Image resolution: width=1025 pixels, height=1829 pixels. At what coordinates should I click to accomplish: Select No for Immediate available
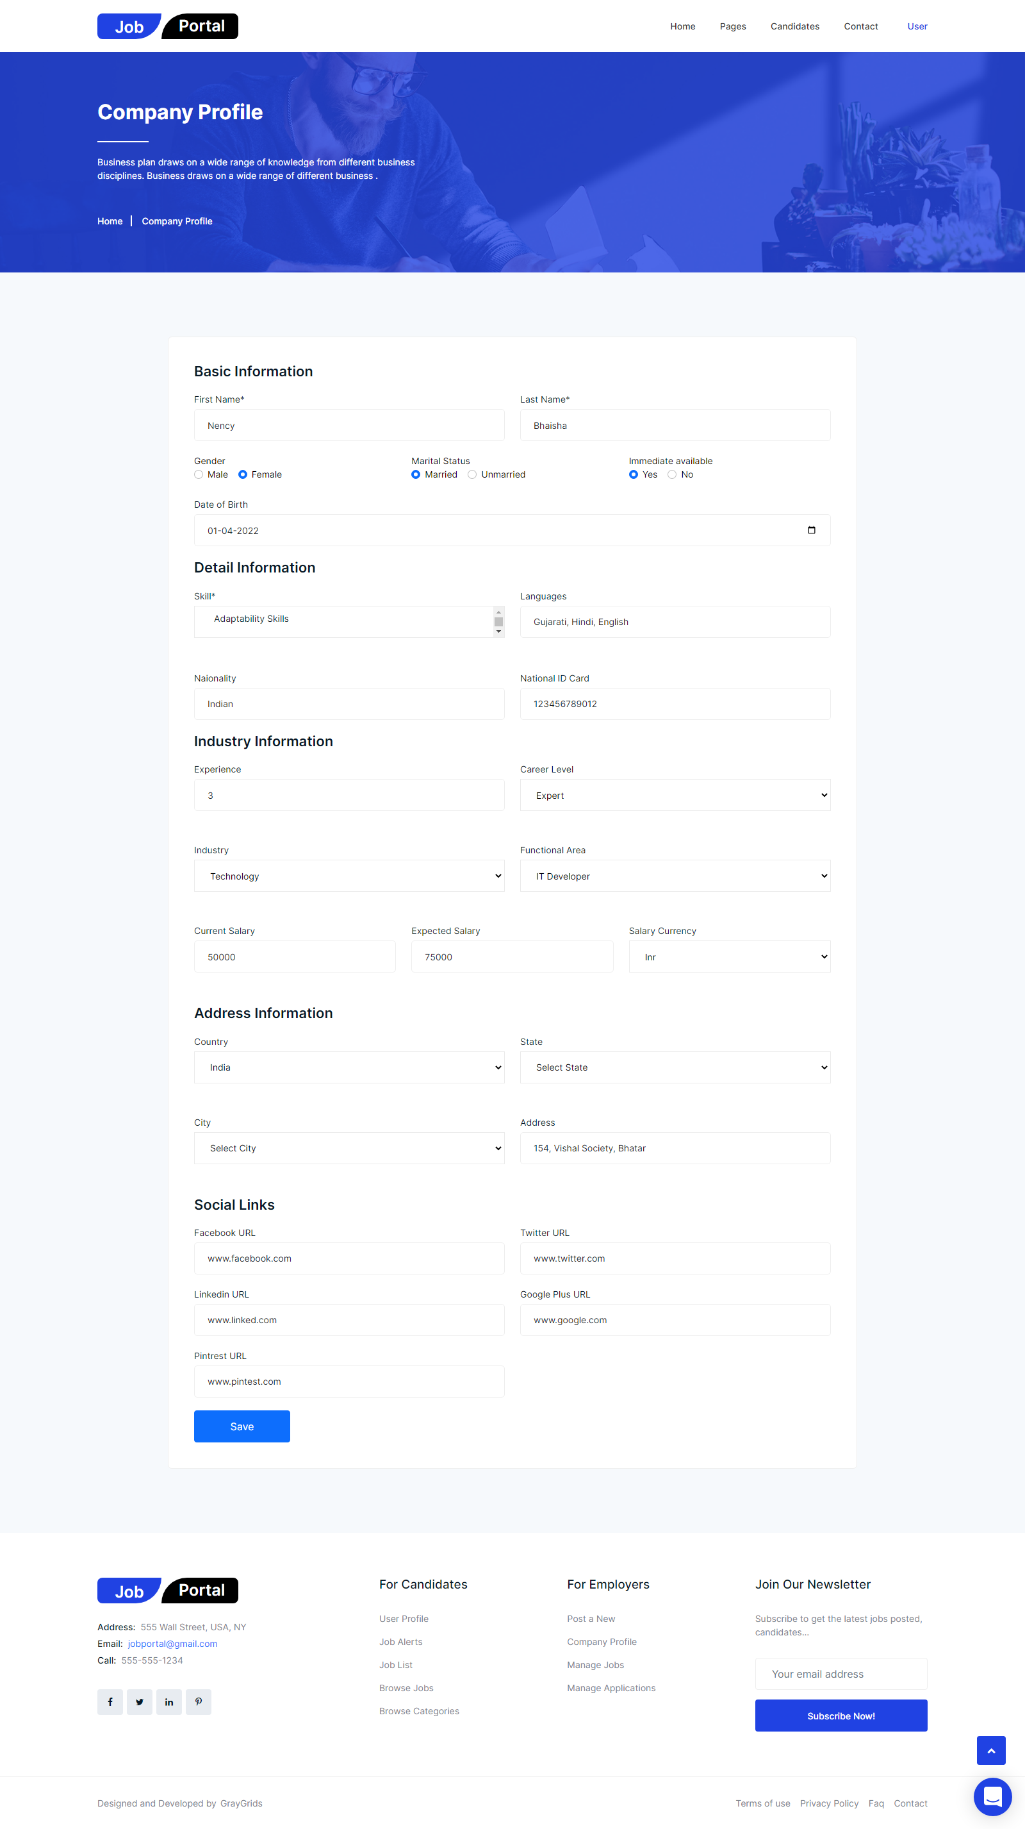pyautogui.click(x=672, y=475)
